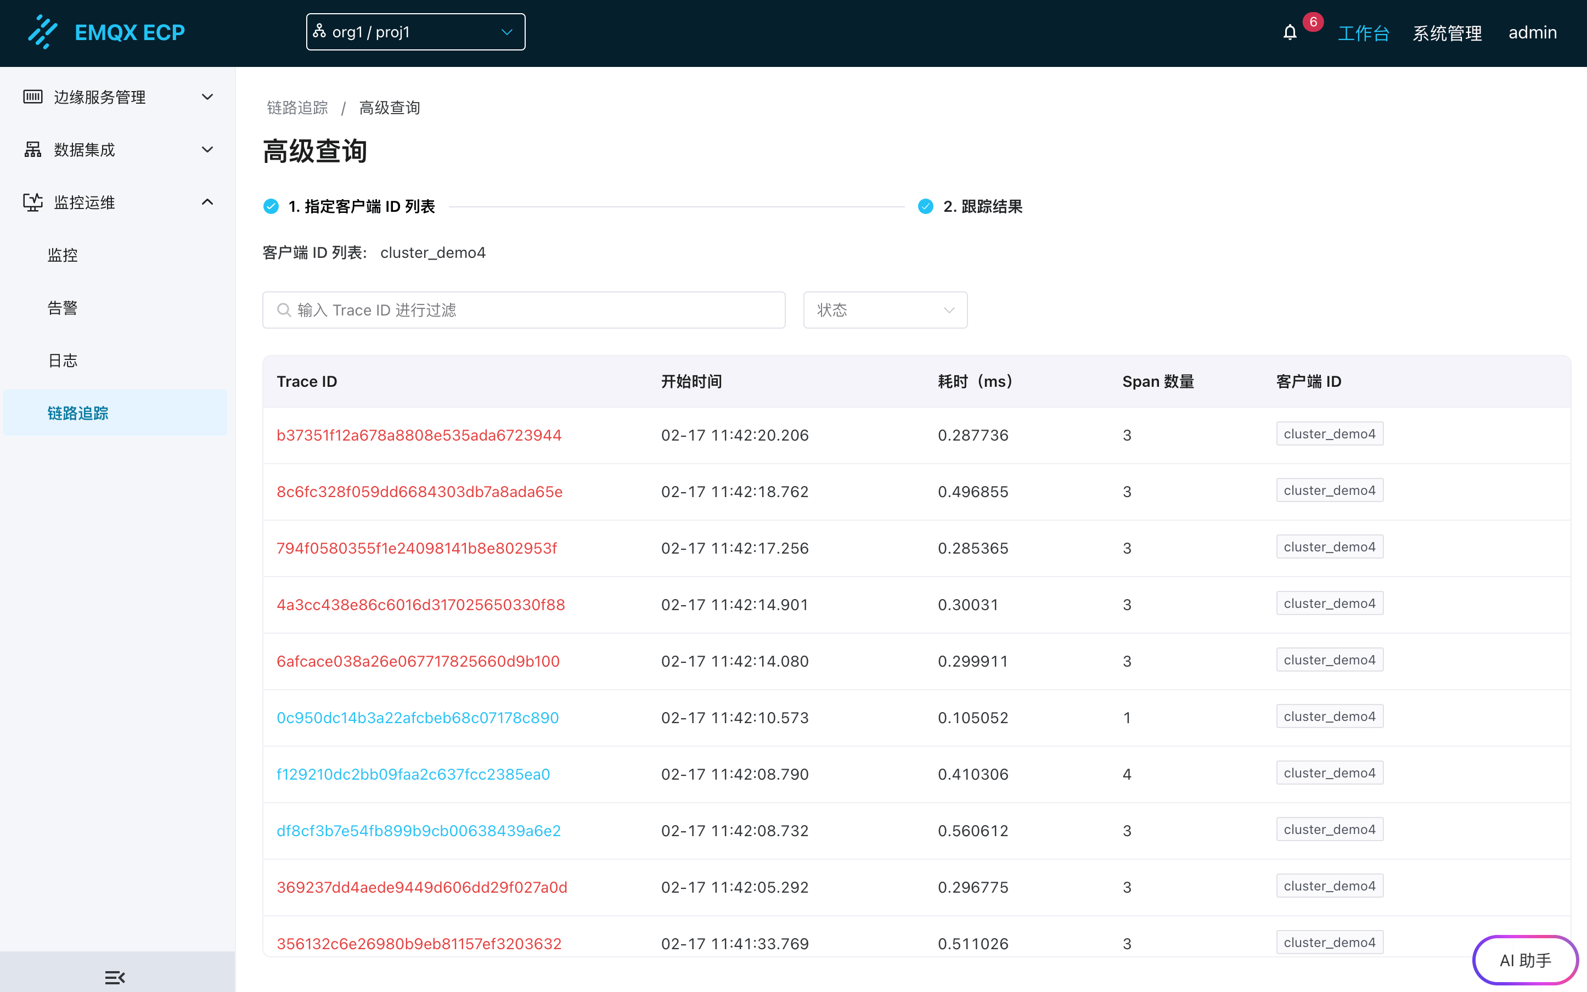The width and height of the screenshot is (1587, 992).
Task: Open trace 0c950dc14b3a22afcbeb68c07178c890
Action: 417,718
